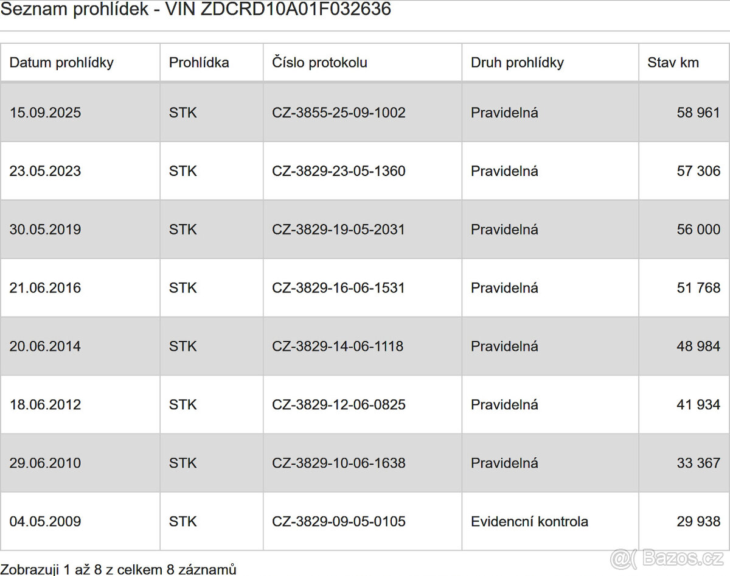Click the date 15.09.2025 cell
Image resolution: width=730 pixels, height=576 pixels.
45,113
